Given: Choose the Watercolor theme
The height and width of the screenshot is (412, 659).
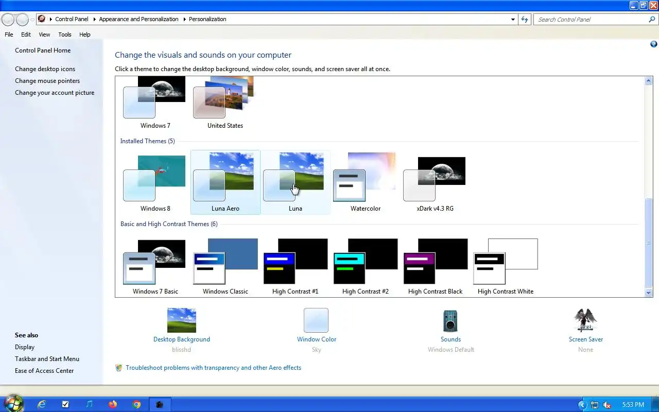Looking at the screenshot, I should tap(365, 182).
